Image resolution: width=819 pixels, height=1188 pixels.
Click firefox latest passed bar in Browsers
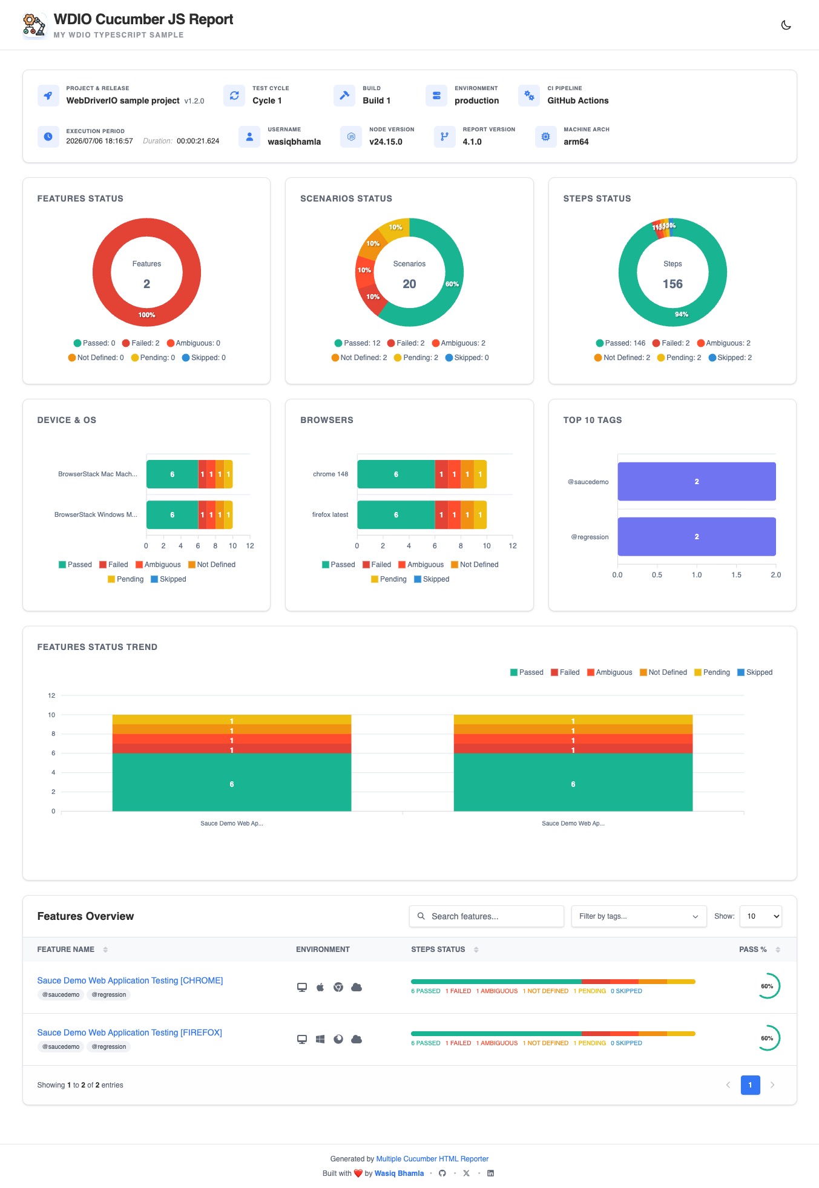396,514
